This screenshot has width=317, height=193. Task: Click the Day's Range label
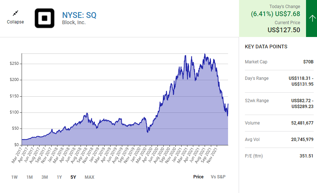[x=257, y=78]
